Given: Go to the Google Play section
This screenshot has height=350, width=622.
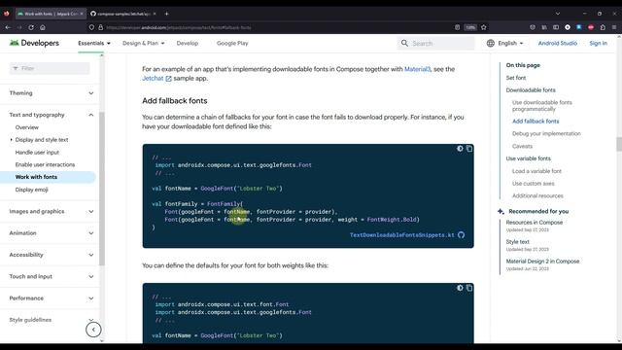Looking at the screenshot, I should [232, 43].
